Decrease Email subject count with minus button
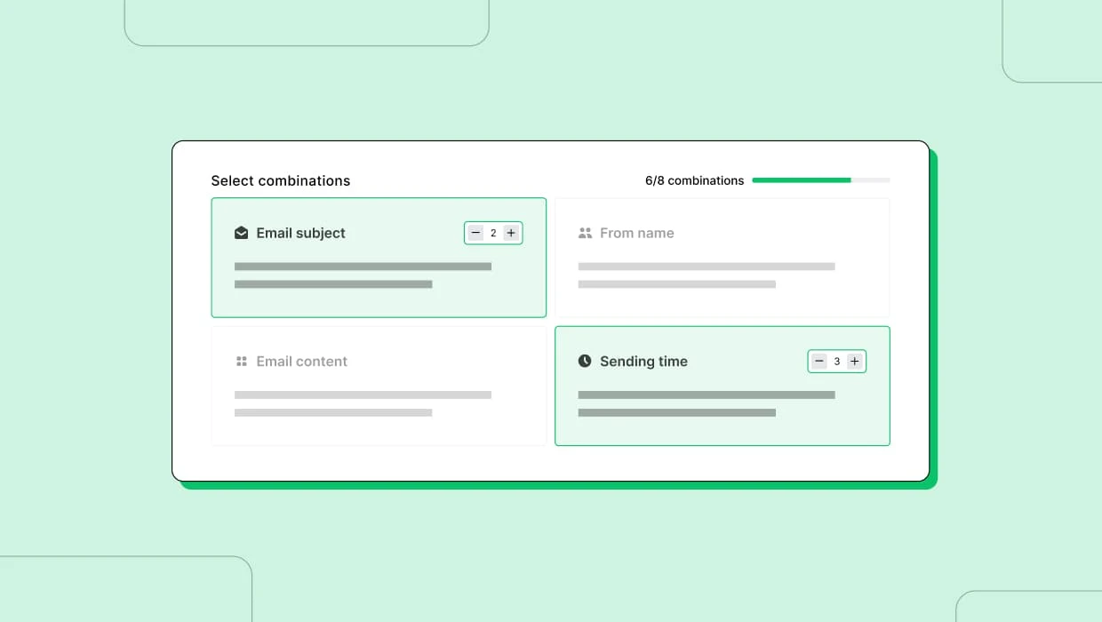 pyautogui.click(x=475, y=233)
